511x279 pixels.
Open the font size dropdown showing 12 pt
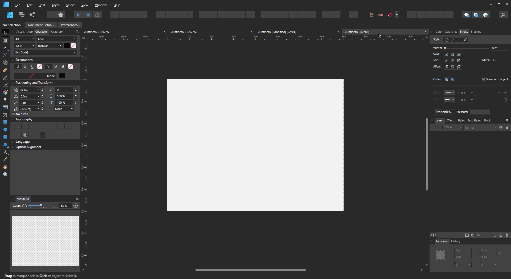pos(25,46)
